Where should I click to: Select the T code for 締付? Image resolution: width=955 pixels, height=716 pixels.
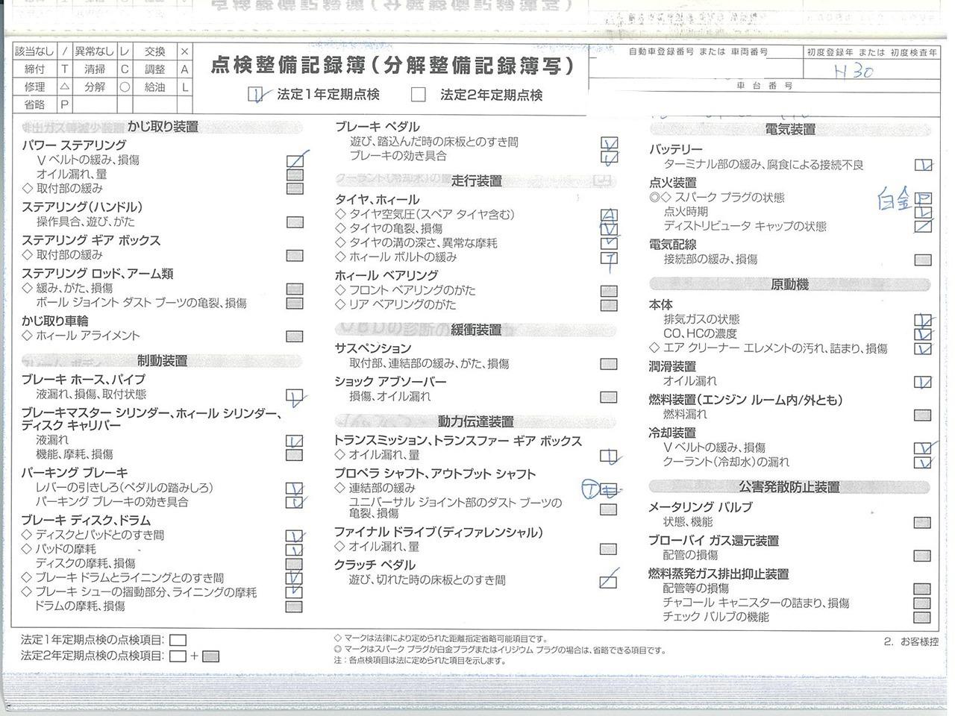click(x=65, y=69)
